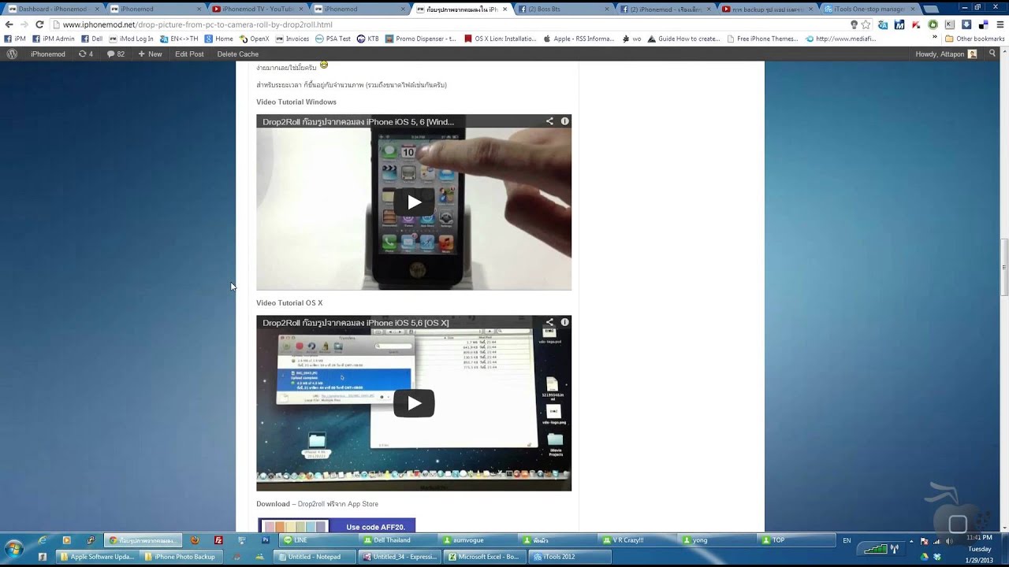Switch to iPhonemod TV YouTube tab

(x=256, y=9)
